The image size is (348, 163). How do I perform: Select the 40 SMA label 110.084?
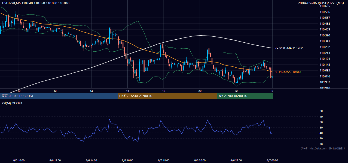click(x=288, y=72)
